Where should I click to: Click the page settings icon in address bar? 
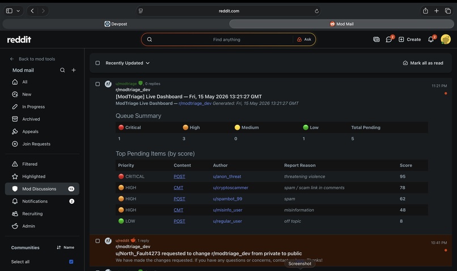tap(141, 11)
